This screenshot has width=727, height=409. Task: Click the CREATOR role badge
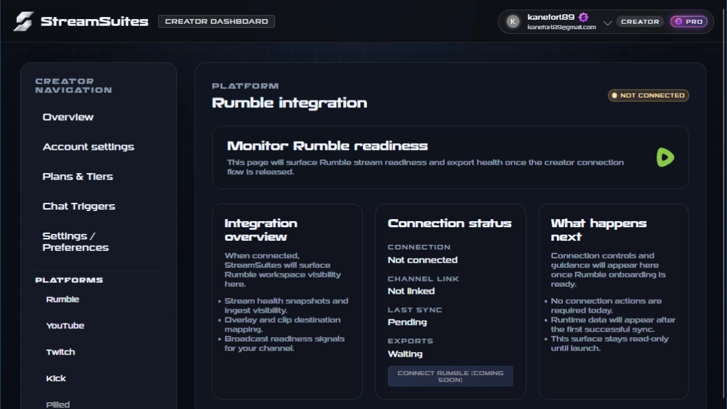(640, 22)
